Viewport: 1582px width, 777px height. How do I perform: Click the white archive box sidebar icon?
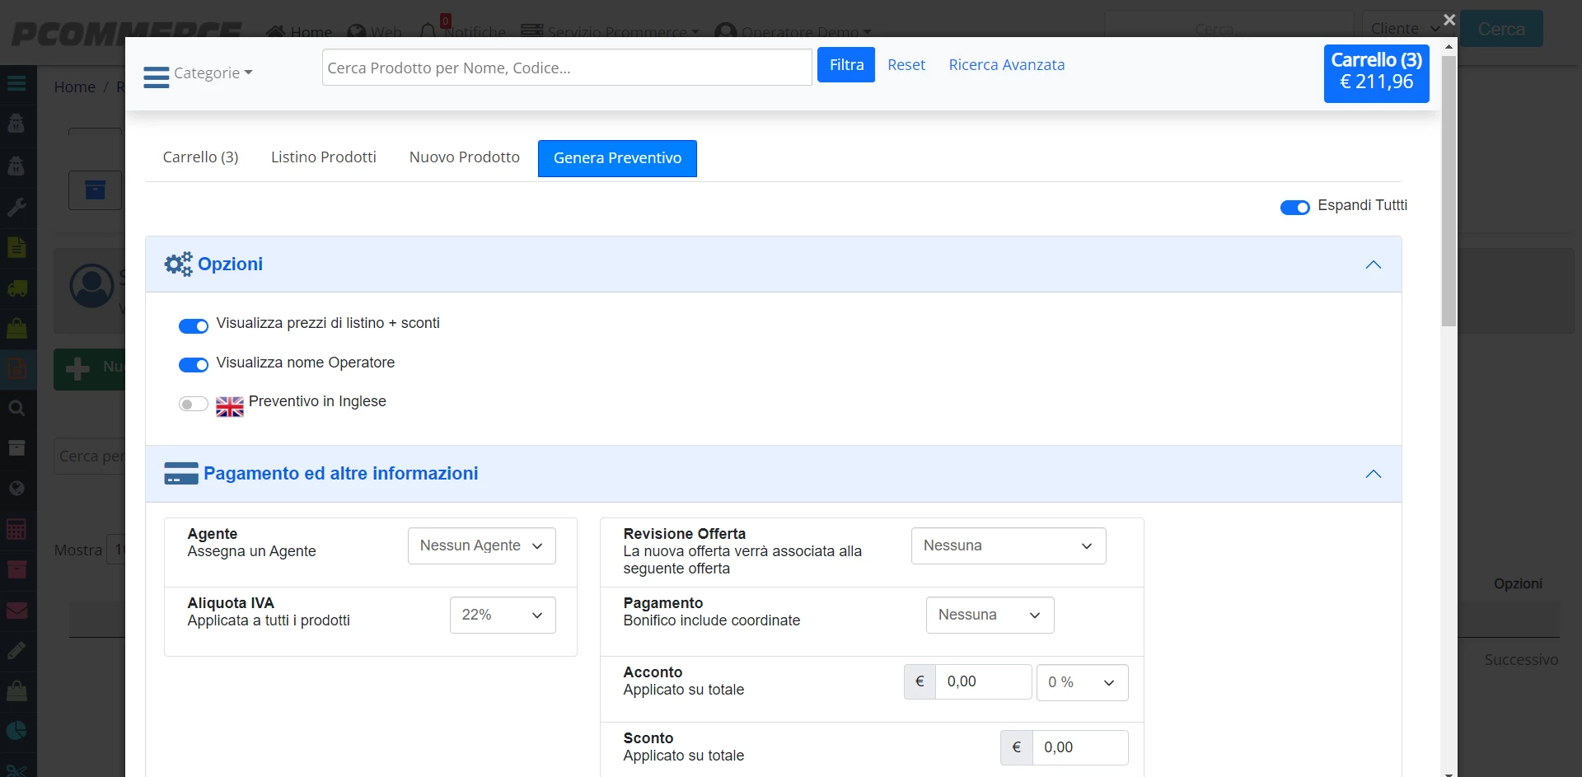[x=16, y=448]
